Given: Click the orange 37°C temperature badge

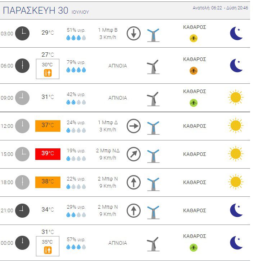Looking at the screenshot, I should tap(48, 126).
